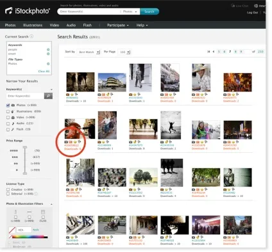Click crown icon under the blue-sky corner building photo
272x252 pixels.
tap(108, 95)
